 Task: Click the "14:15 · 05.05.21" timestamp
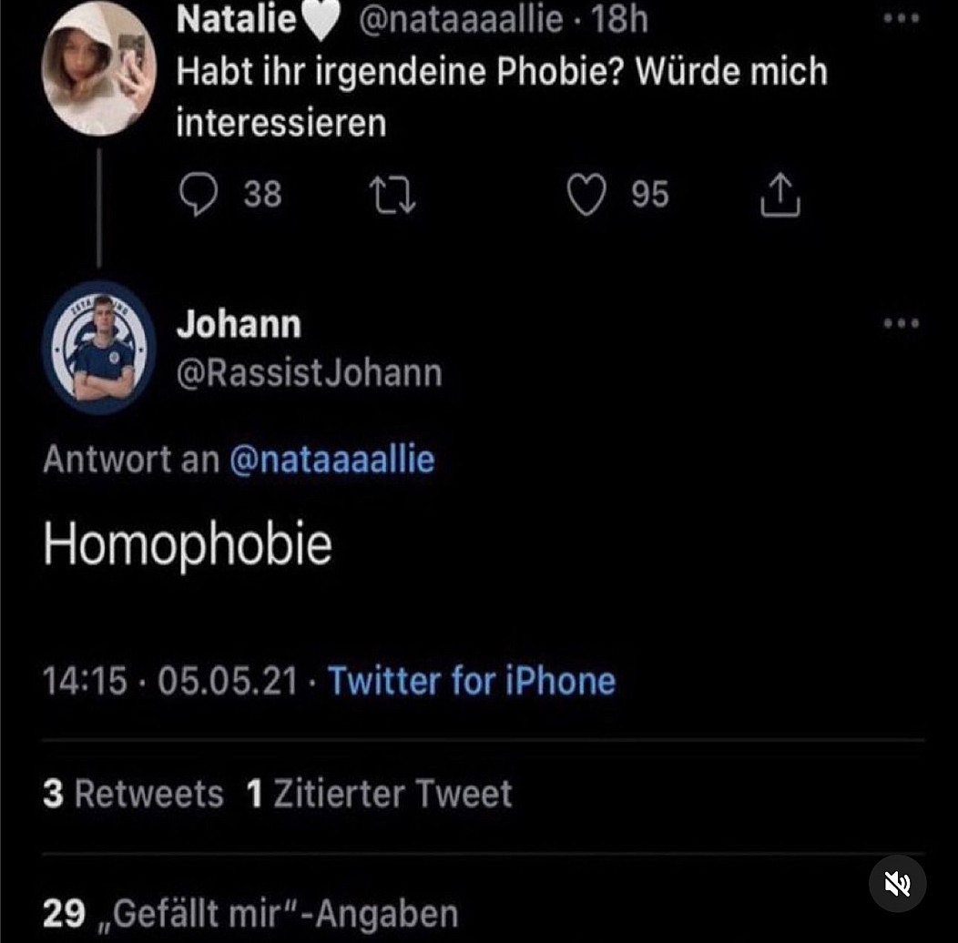point(170,681)
